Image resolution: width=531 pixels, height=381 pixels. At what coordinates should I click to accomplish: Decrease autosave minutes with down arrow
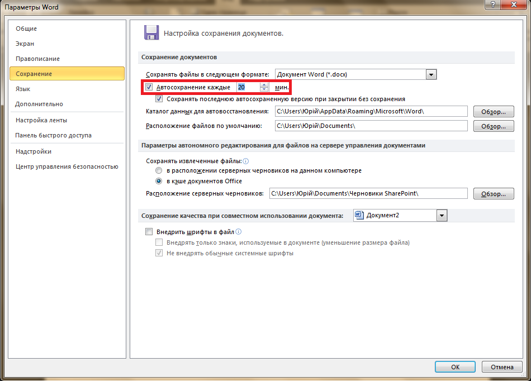[x=264, y=89]
